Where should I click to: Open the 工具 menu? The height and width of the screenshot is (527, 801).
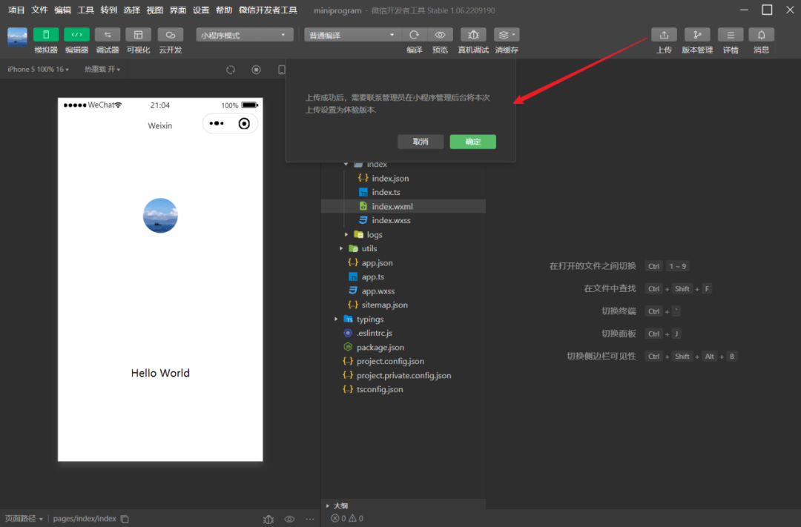tap(85, 10)
